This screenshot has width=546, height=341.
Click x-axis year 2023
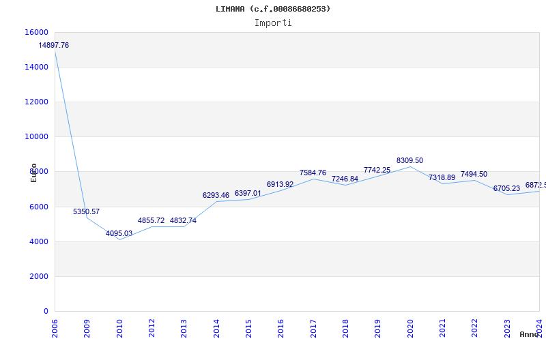click(507, 329)
